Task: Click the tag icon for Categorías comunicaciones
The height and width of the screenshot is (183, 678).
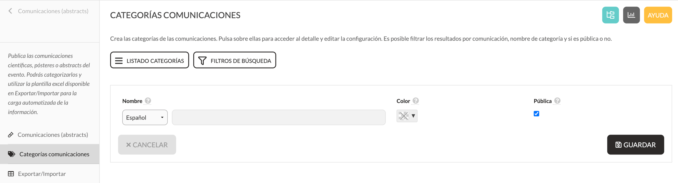Action: click(x=11, y=154)
